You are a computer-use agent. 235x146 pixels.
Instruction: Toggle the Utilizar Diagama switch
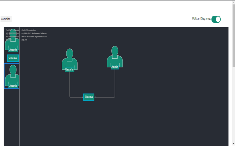point(216,19)
